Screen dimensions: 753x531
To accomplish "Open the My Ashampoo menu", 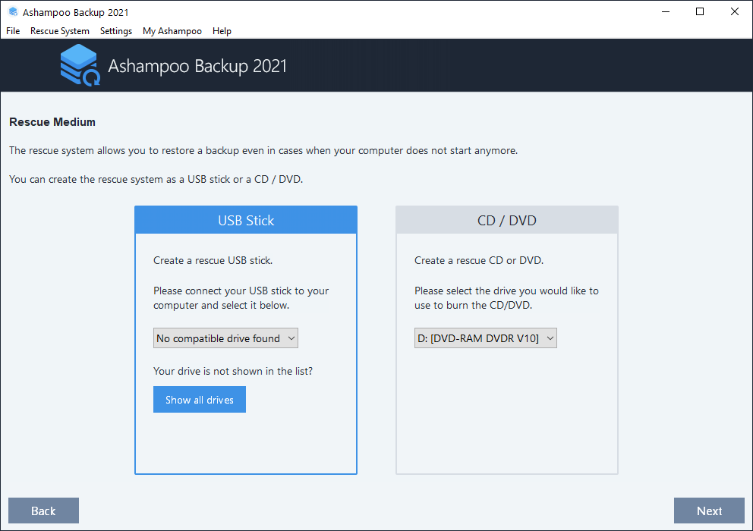I will [172, 31].
